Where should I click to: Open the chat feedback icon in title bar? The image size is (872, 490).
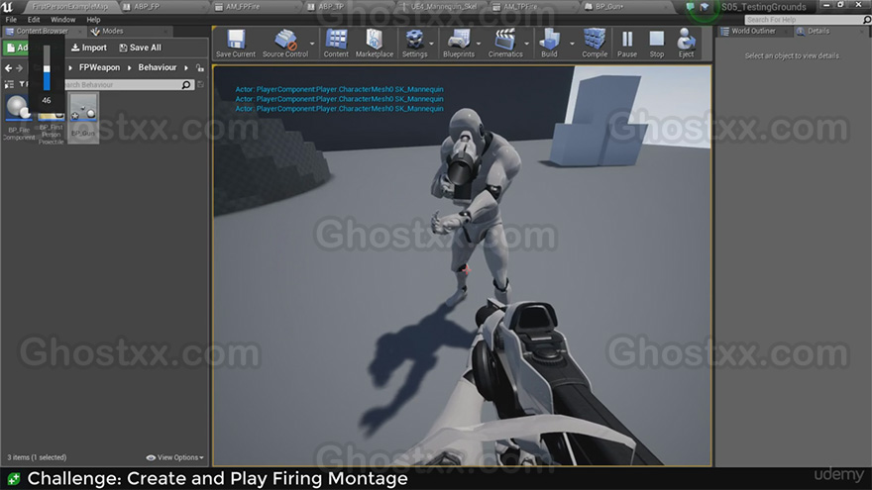click(x=690, y=7)
